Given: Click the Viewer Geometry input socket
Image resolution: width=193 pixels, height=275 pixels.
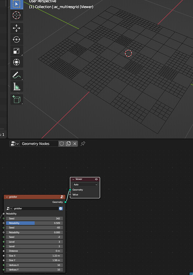Looking at the screenshot, I should (x=70, y=190).
